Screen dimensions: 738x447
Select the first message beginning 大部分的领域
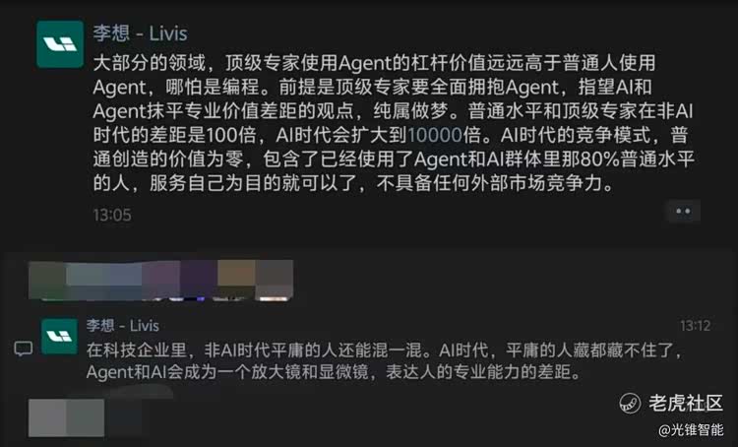coord(393,123)
